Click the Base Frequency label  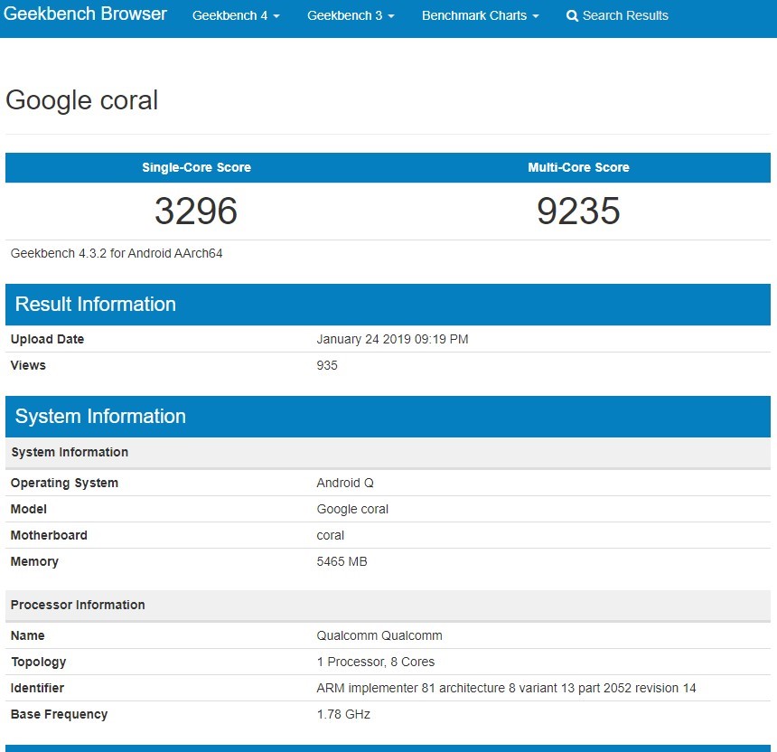pyautogui.click(x=59, y=714)
